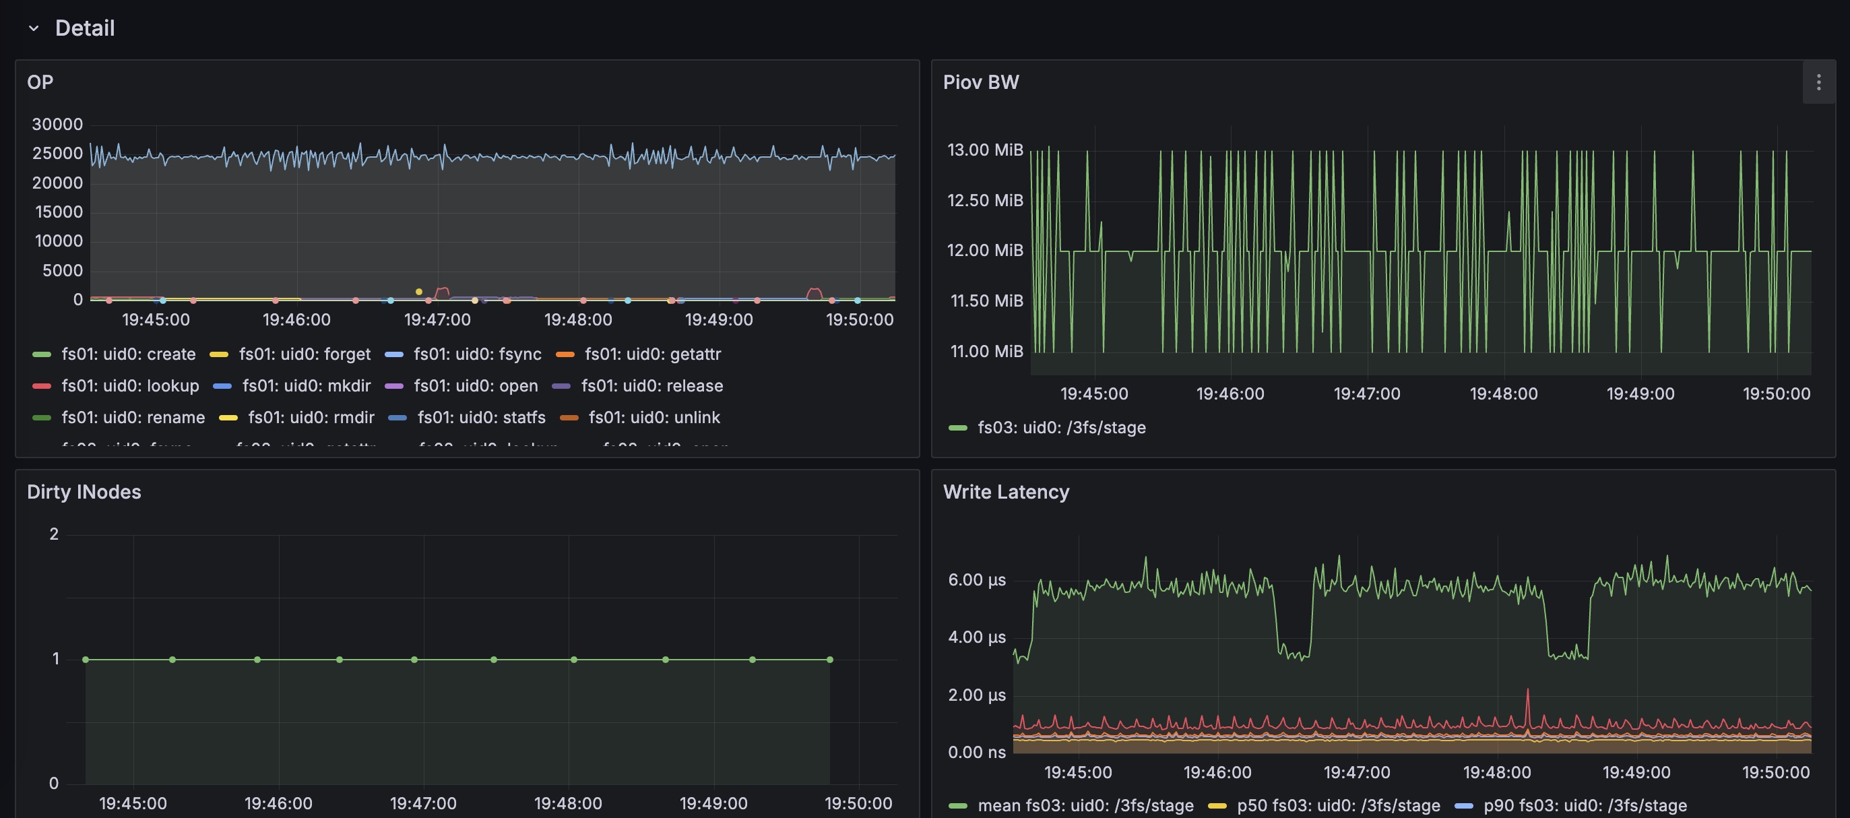Click the Piov BW panel title
Screen dimensions: 1850x818
pyautogui.click(x=981, y=83)
